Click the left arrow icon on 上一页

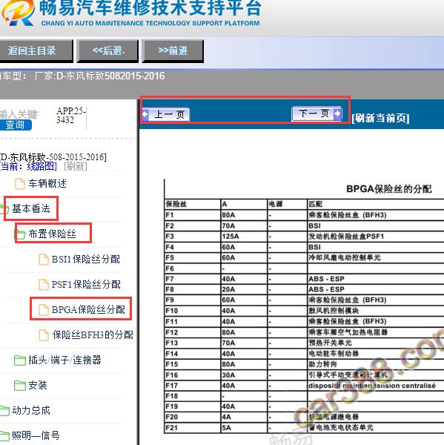tap(145, 114)
